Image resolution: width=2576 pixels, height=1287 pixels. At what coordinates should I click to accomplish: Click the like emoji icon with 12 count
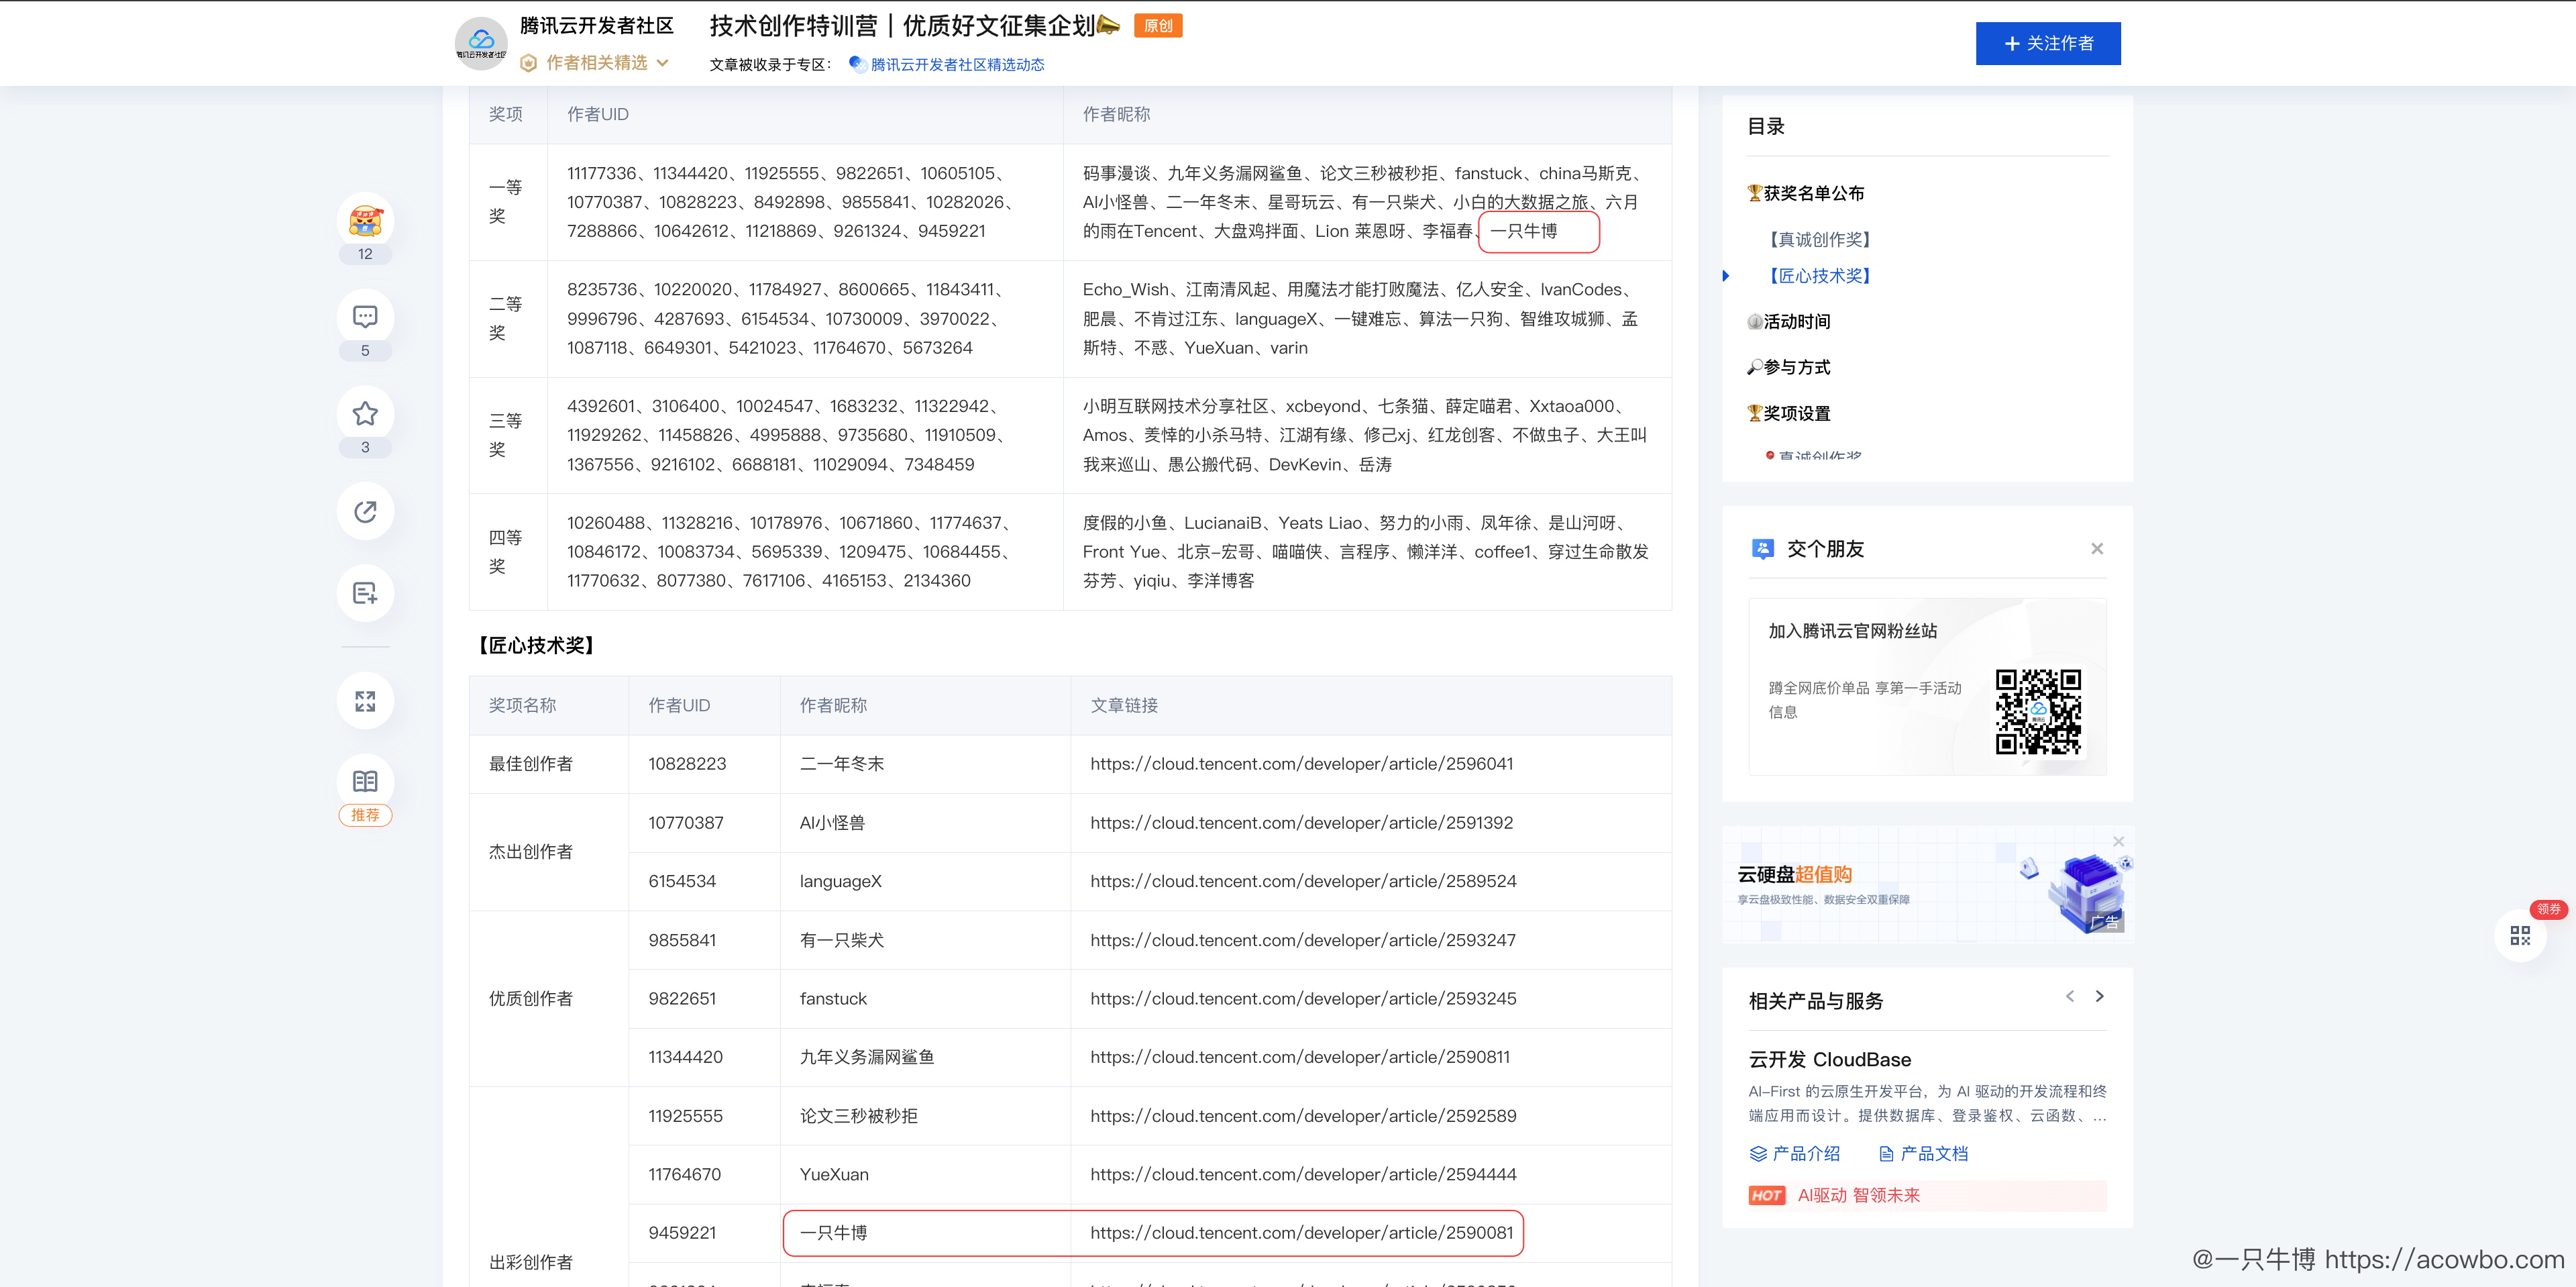point(365,221)
